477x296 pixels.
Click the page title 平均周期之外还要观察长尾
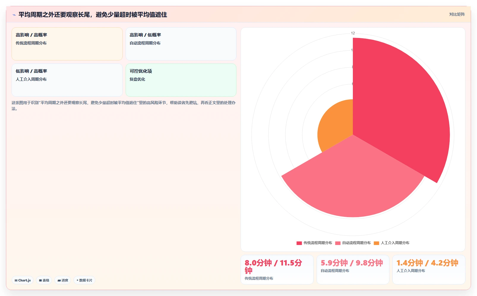click(93, 15)
